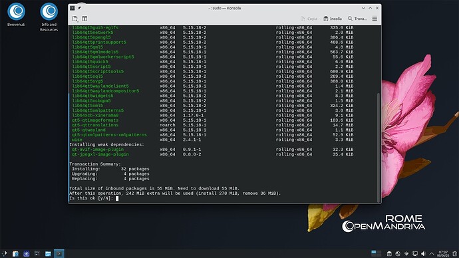This screenshot has height=258, width=459.
Task: Open the Konsole window menu icon
Action: (73, 8)
